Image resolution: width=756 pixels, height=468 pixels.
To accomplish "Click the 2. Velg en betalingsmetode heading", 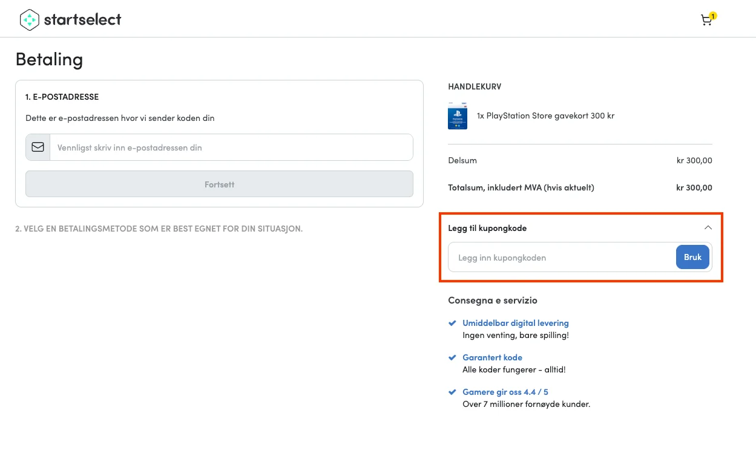I will click(159, 229).
